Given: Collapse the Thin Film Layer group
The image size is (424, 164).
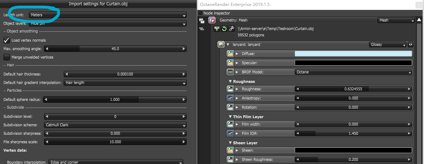Looking at the screenshot, I should click(x=230, y=117).
